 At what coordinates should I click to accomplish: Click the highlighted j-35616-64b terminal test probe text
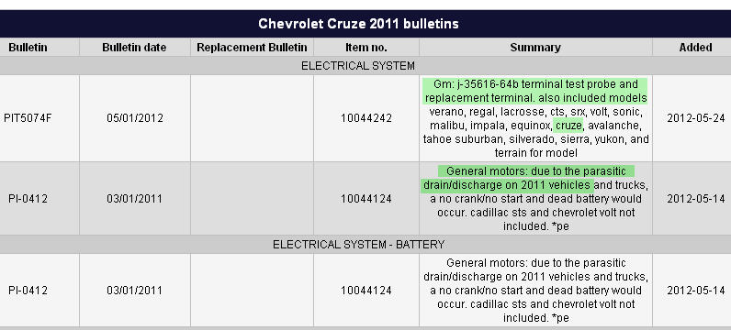pos(535,92)
